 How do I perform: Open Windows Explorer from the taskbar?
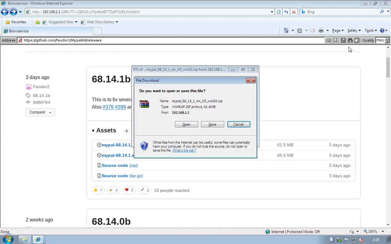(x=24, y=240)
